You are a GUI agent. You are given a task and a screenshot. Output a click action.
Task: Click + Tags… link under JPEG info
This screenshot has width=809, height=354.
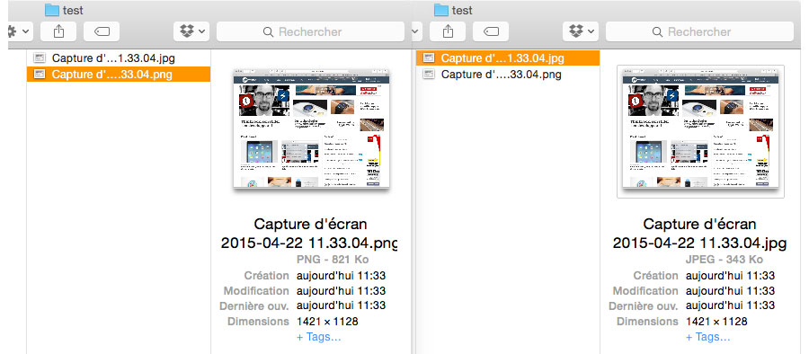pyautogui.click(x=708, y=338)
